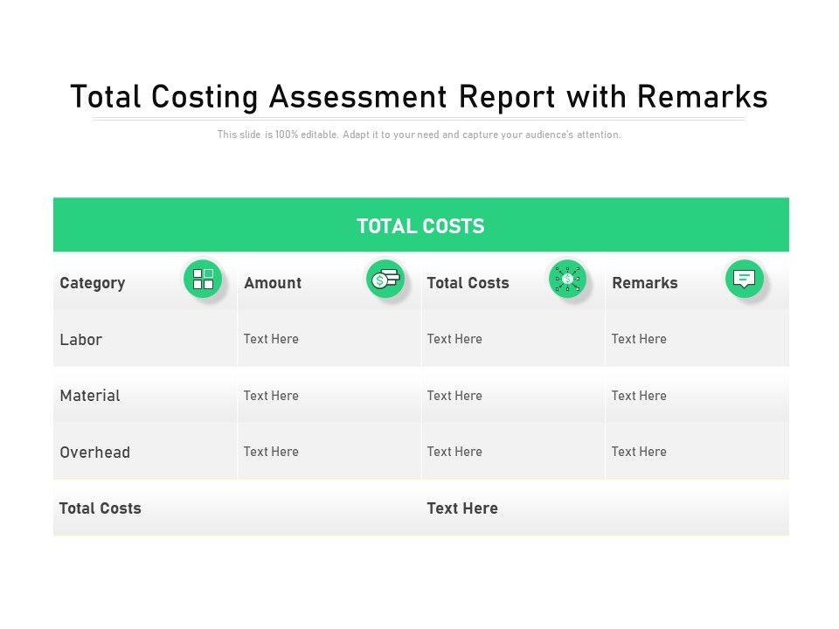This screenshot has width=839, height=629.
Task: Click the Total Costs dollar network icon
Action: pyautogui.click(x=568, y=279)
